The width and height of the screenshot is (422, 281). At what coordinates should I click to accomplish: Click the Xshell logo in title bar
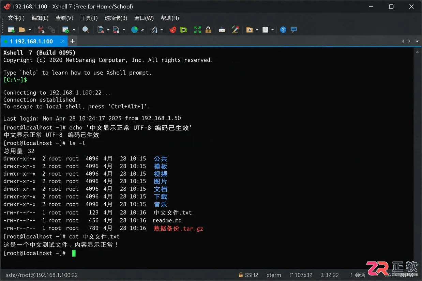tap(6, 6)
